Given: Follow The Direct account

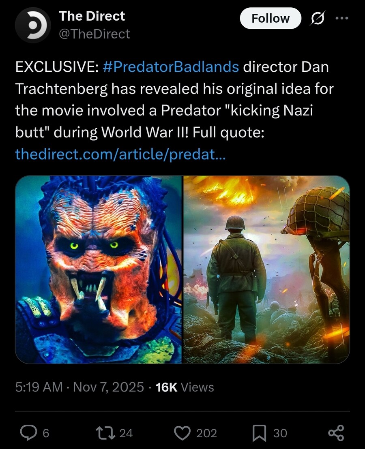Looking at the screenshot, I should click(x=271, y=18).
